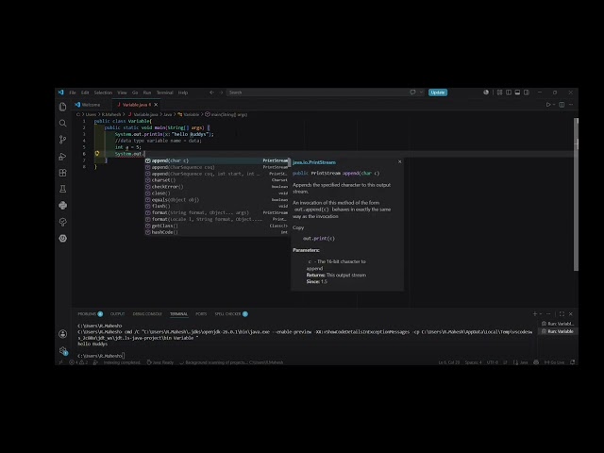Select first Run: Variable terminal entry
604x453 pixels.
(558, 324)
